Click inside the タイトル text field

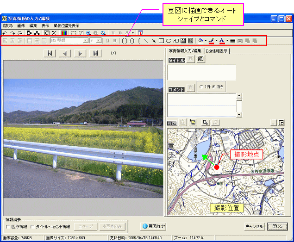point(202,73)
